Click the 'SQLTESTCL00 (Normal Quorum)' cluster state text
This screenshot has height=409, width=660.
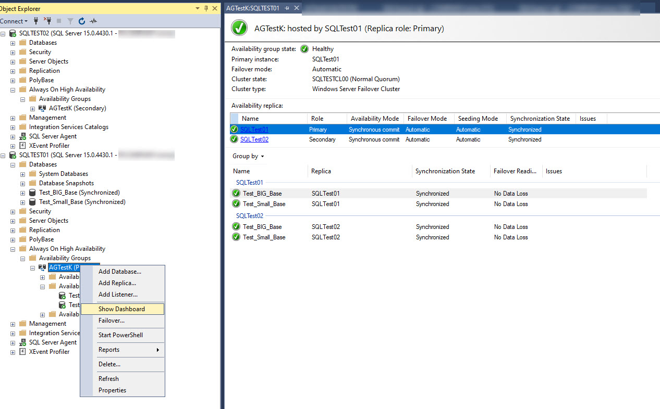[x=356, y=79]
